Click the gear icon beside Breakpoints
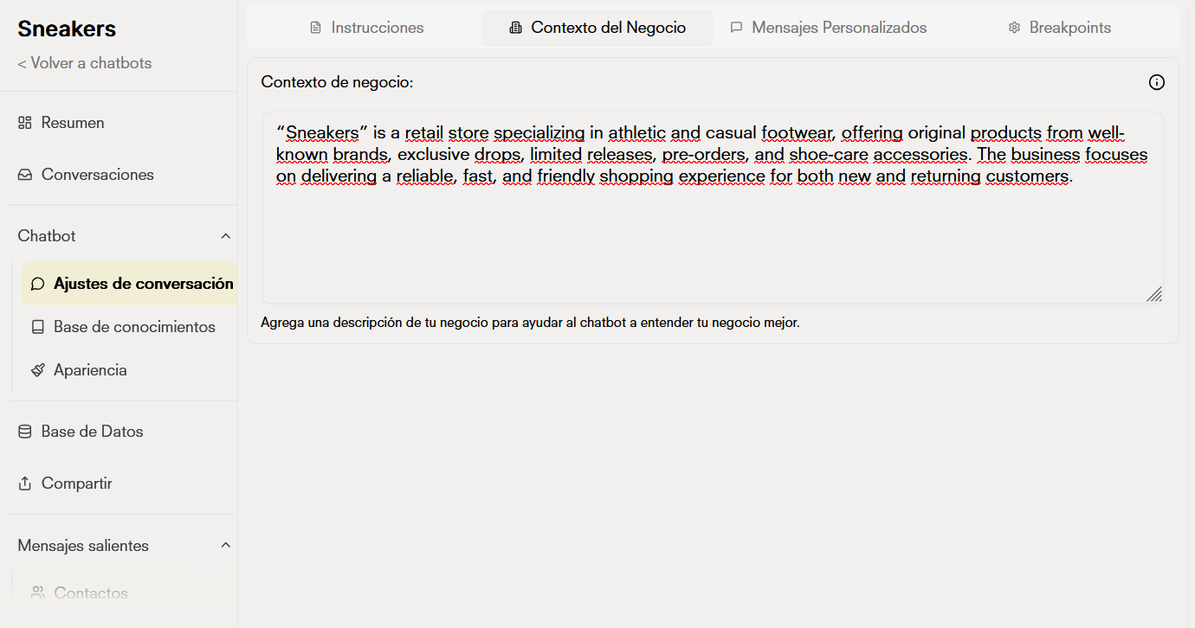Screen dimensions: 1195x628 click(1013, 27)
